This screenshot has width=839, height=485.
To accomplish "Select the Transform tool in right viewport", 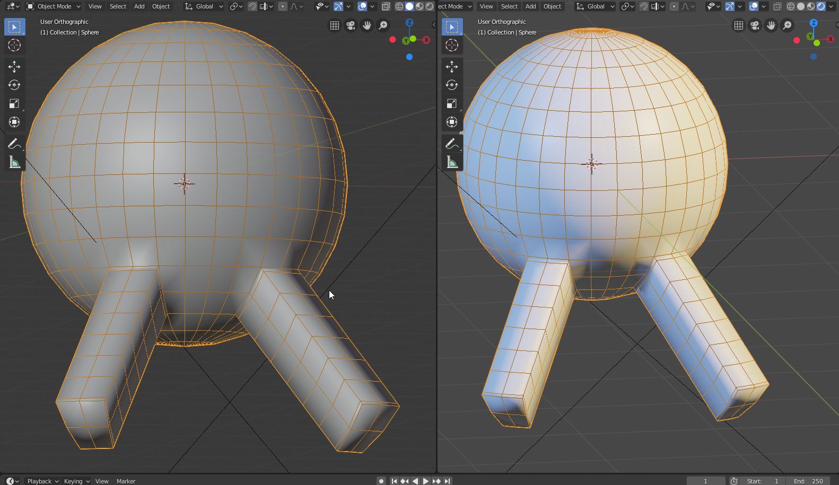I will pos(452,122).
